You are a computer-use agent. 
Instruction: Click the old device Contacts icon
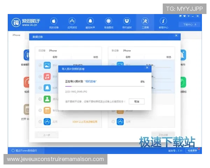coord(47,99)
